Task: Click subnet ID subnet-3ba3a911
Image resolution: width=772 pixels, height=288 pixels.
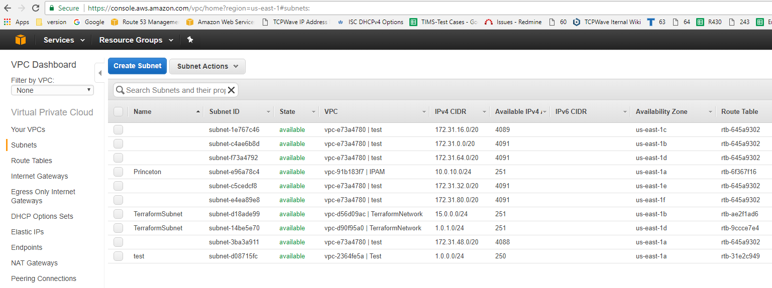Action: [x=234, y=242]
